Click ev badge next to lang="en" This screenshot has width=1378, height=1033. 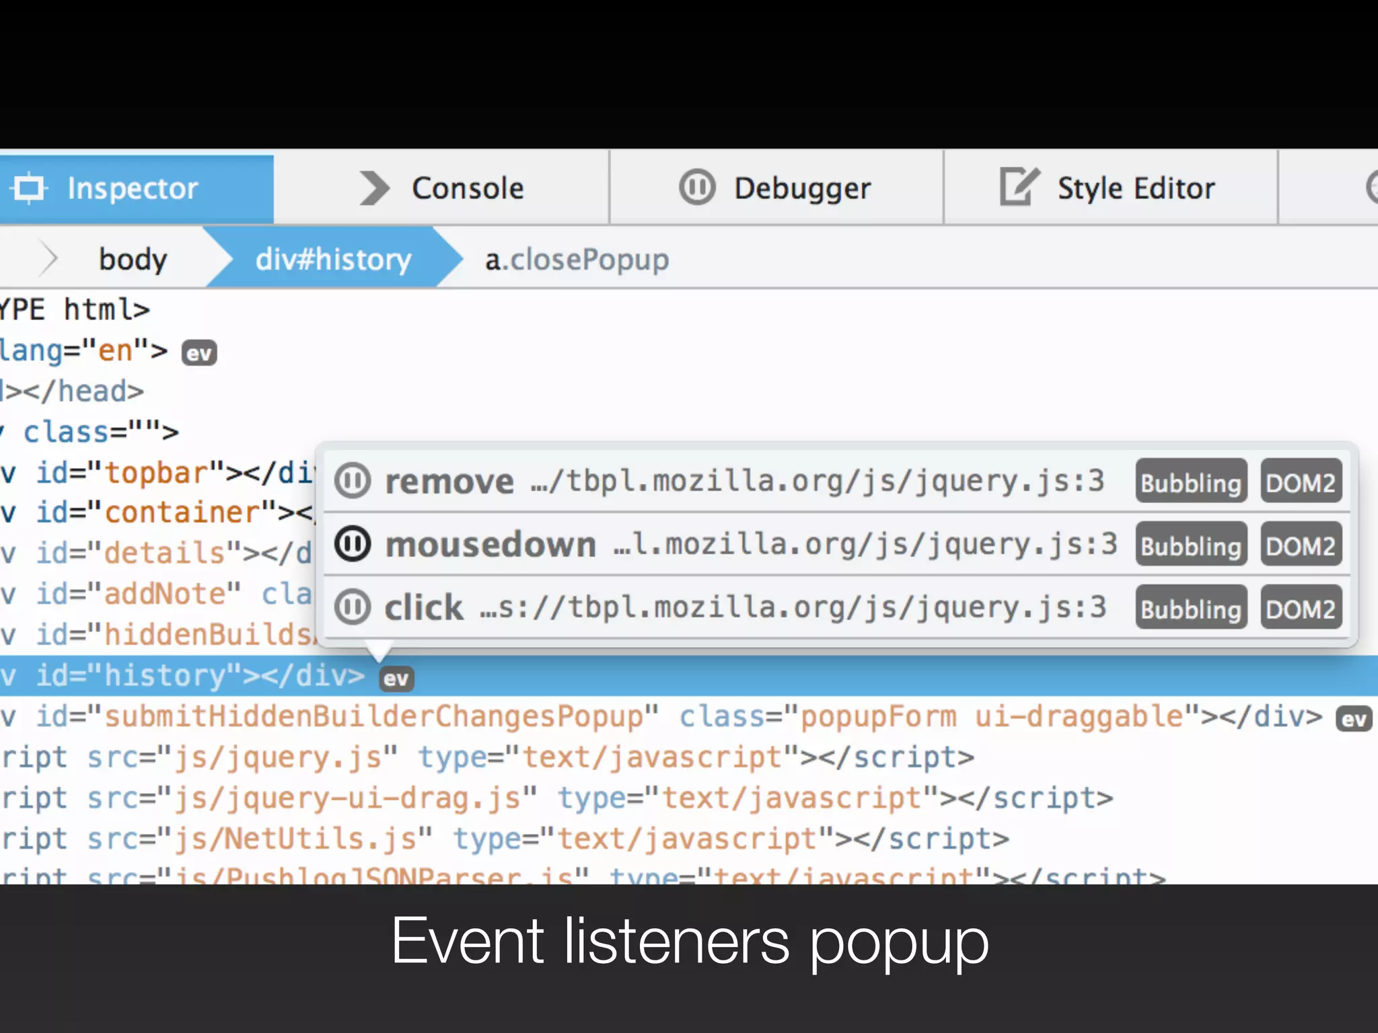[x=199, y=353]
